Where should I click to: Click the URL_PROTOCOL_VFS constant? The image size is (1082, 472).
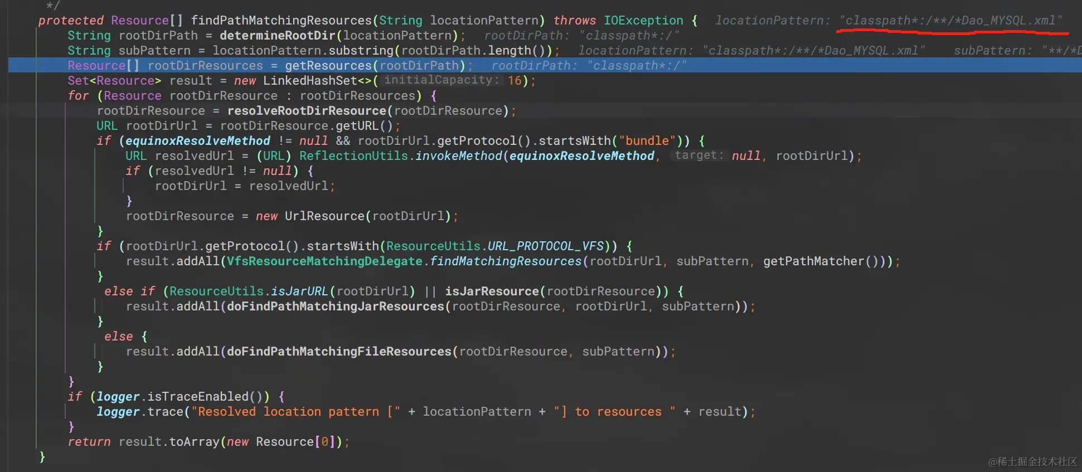click(546, 246)
